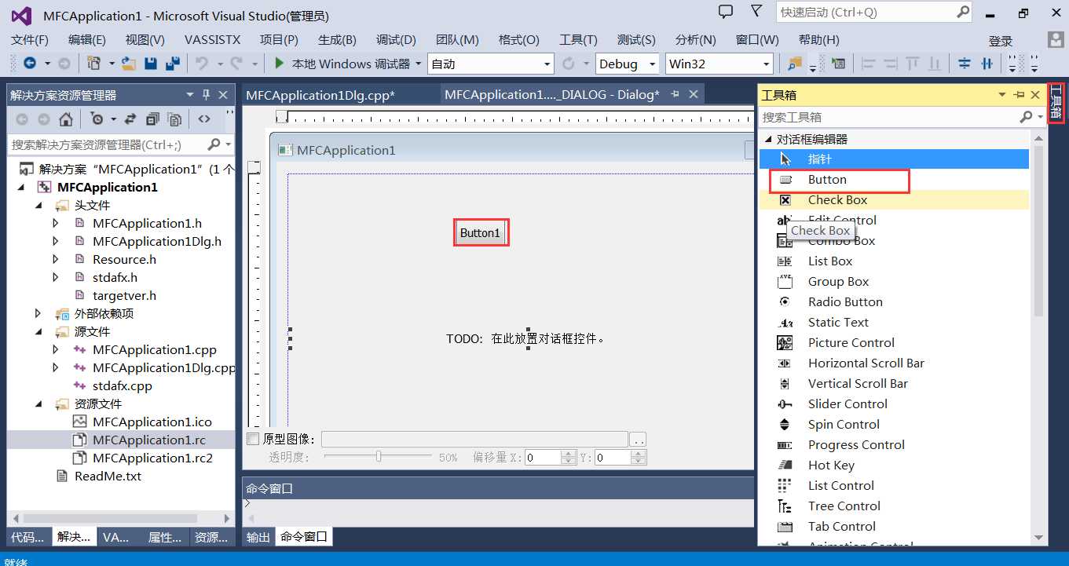Click the browse '..' button beside prototype image
The image size is (1069, 566).
[639, 440]
